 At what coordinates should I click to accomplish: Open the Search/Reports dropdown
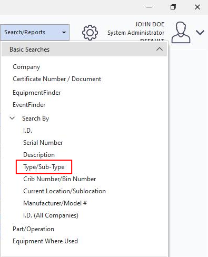point(35,32)
